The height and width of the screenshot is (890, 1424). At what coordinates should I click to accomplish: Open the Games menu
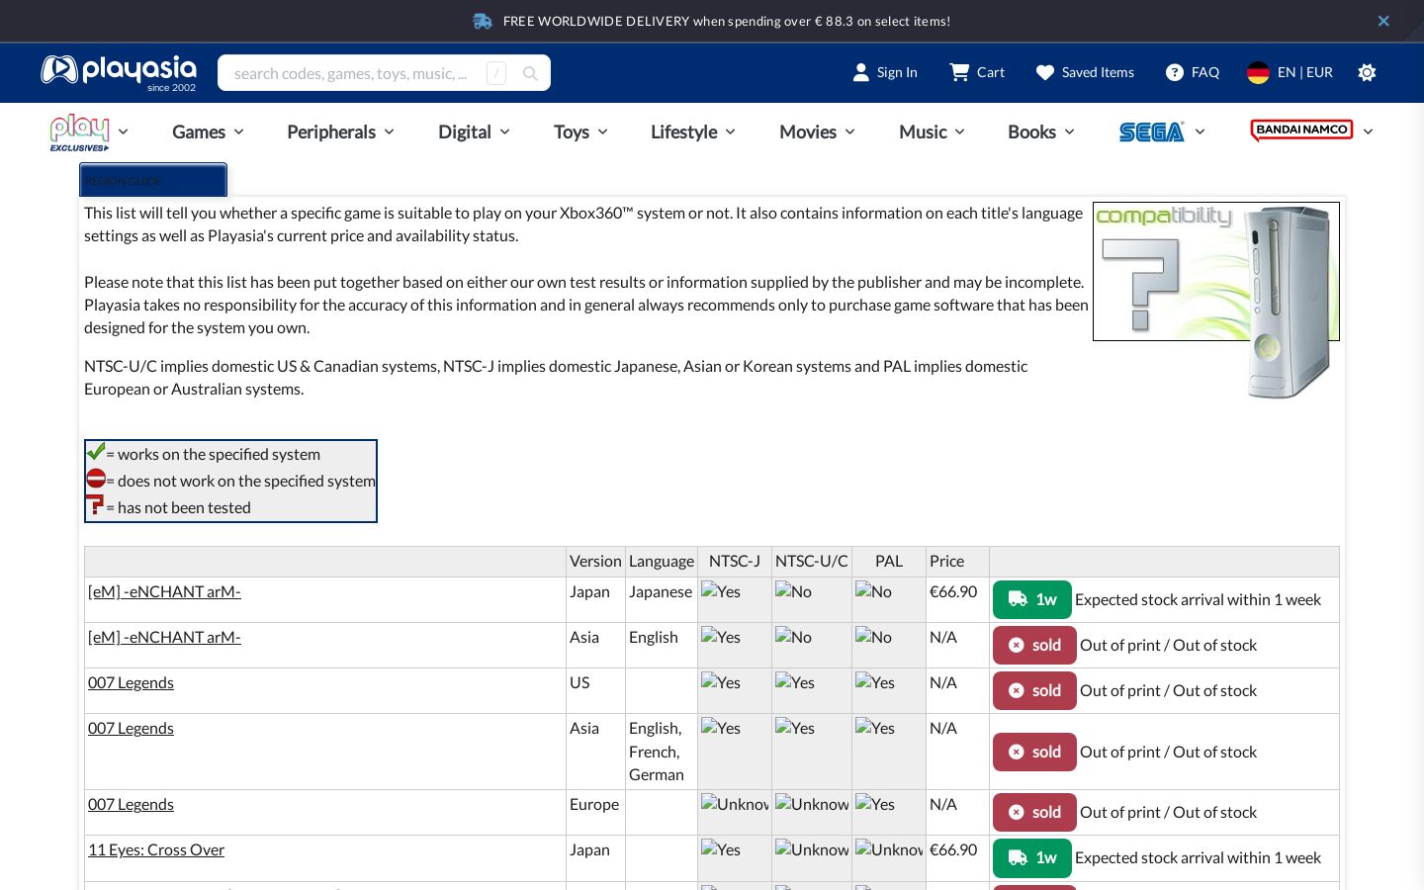208,132
